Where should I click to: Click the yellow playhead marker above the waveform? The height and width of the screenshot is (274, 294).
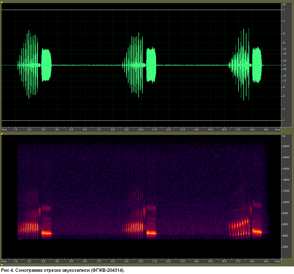point(2,2)
